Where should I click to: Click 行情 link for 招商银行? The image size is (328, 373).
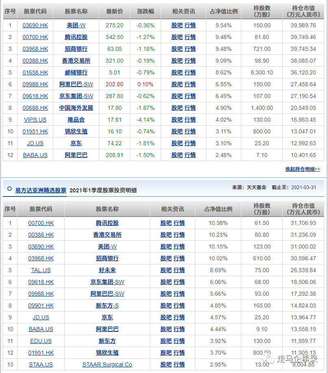(x=191, y=48)
